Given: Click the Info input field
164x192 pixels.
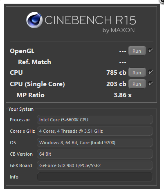Looking at the screenshot, I should point(95,177).
